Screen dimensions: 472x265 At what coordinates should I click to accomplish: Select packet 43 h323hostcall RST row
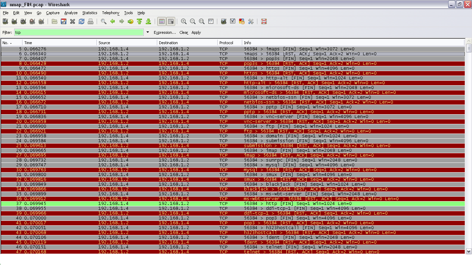point(233,233)
